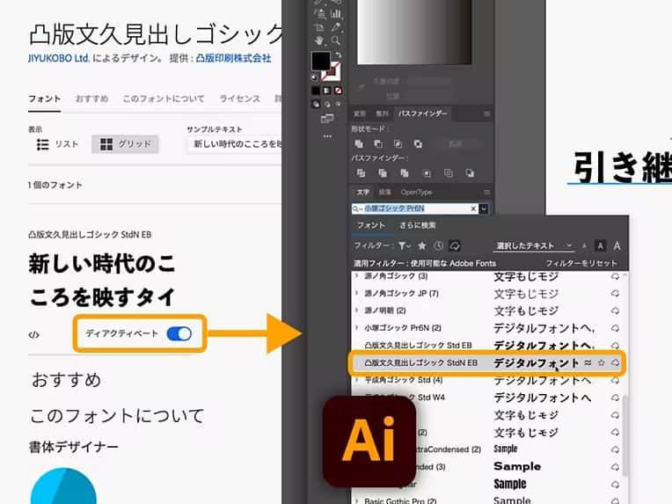
Task: Click the font name search field
Action: click(415, 208)
